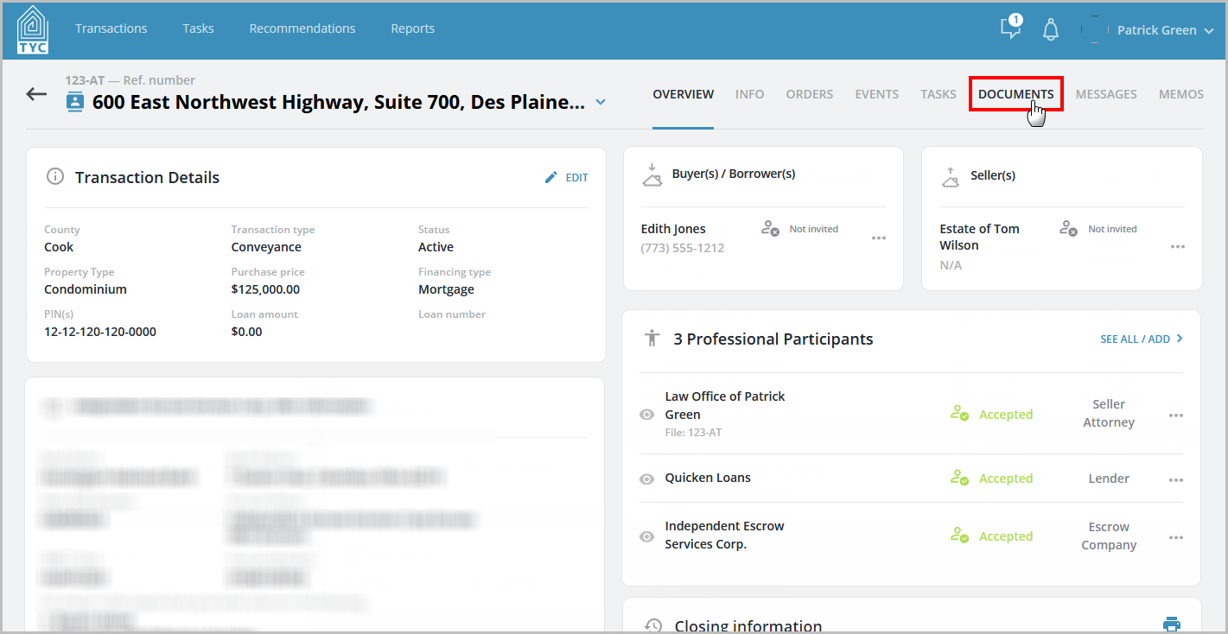
Task: Open the three-dot menu for Estate of Tom Wilson
Action: click(1178, 247)
